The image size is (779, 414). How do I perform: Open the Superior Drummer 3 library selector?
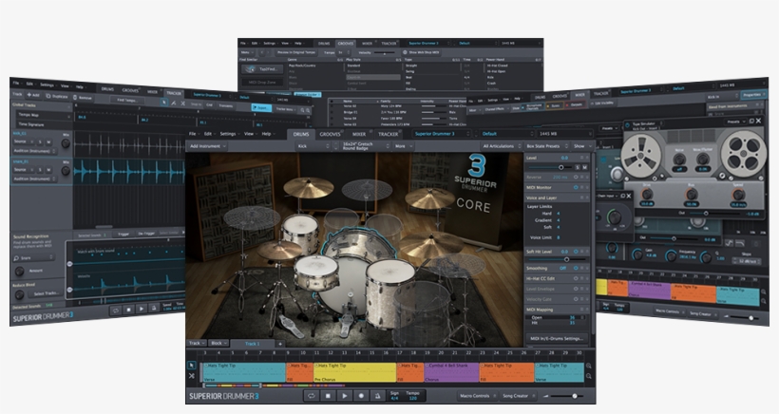[441, 134]
